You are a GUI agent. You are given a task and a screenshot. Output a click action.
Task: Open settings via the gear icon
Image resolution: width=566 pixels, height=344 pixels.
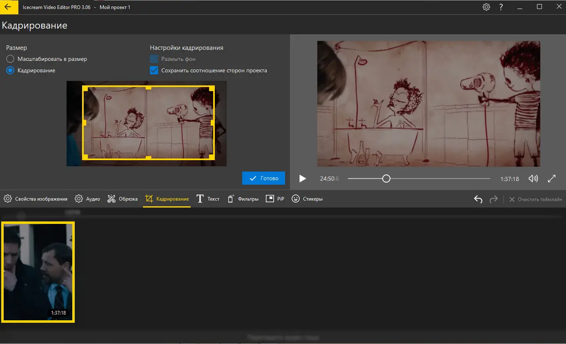click(x=486, y=7)
